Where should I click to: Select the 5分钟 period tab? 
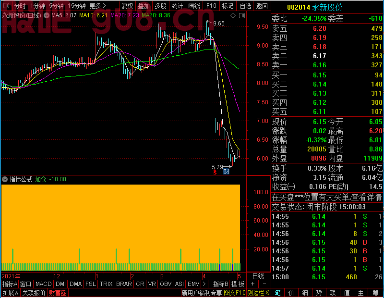coord(56,6)
